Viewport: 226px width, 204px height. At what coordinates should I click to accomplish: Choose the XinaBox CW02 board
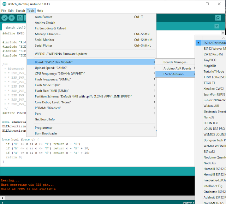[x=211, y=89]
